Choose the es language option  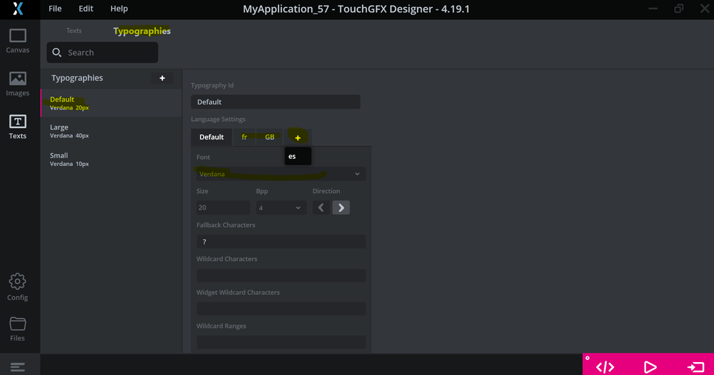[x=298, y=156]
